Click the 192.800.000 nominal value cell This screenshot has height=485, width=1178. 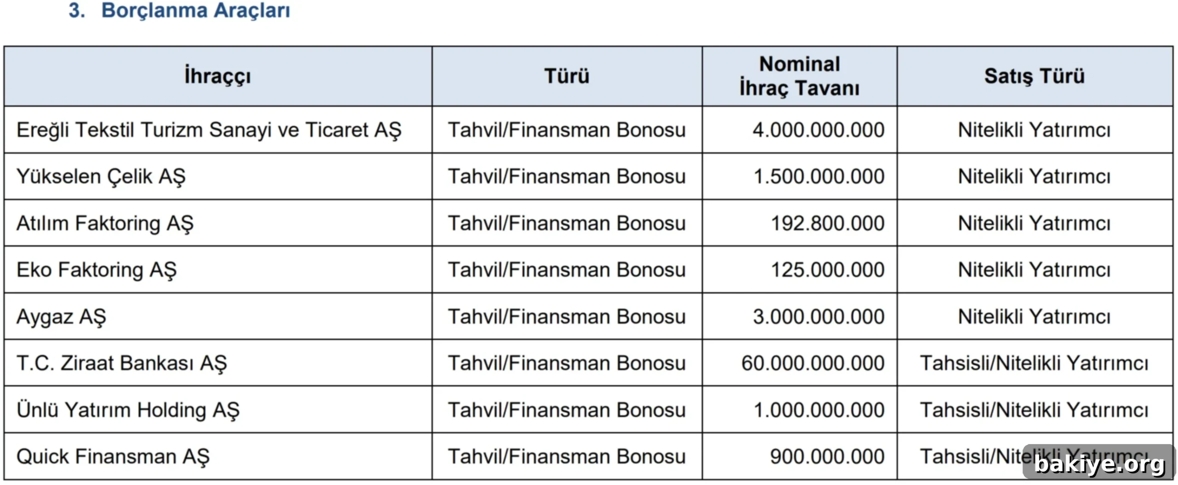pyautogui.click(x=800, y=223)
